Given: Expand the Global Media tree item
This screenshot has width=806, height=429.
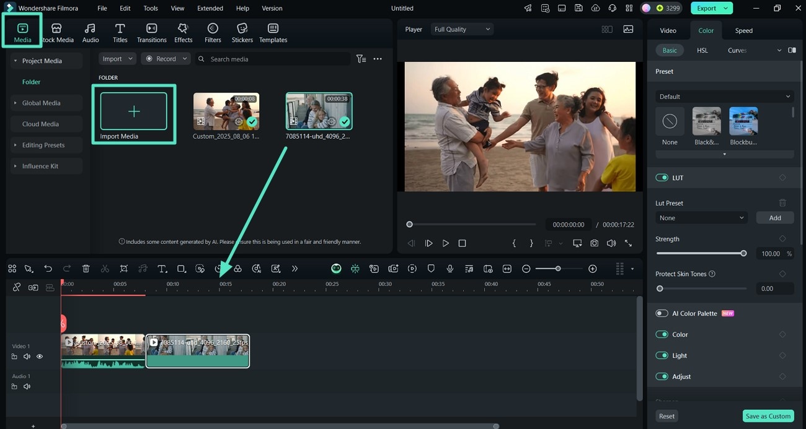Looking at the screenshot, I should pos(15,103).
